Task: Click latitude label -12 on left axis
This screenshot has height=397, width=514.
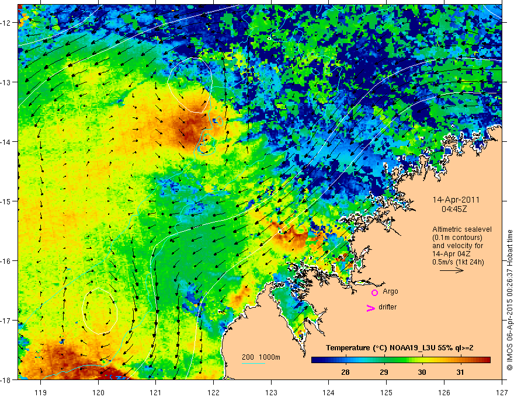Action: pyautogui.click(x=6, y=23)
